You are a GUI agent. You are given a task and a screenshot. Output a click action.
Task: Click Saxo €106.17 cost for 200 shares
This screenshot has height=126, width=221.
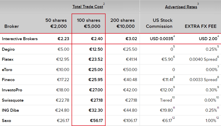coord(130,121)
